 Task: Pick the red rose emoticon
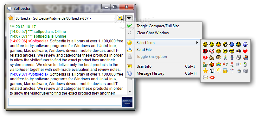pyautogui.click(x=232, y=64)
